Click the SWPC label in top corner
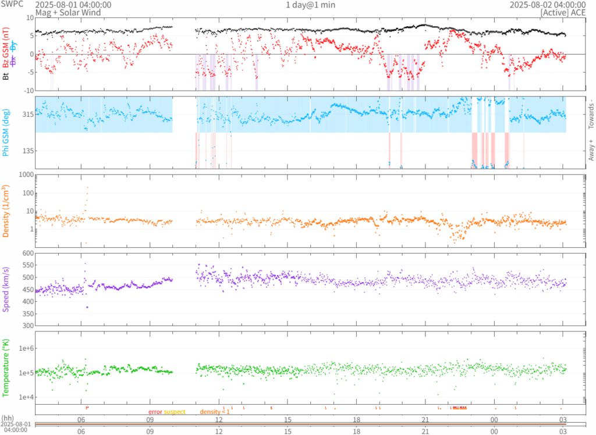This screenshot has height=435, width=596. (x=10, y=4)
